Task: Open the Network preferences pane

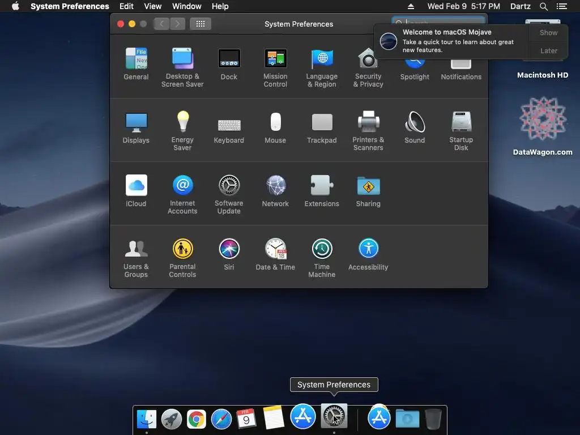Action: [x=275, y=190]
